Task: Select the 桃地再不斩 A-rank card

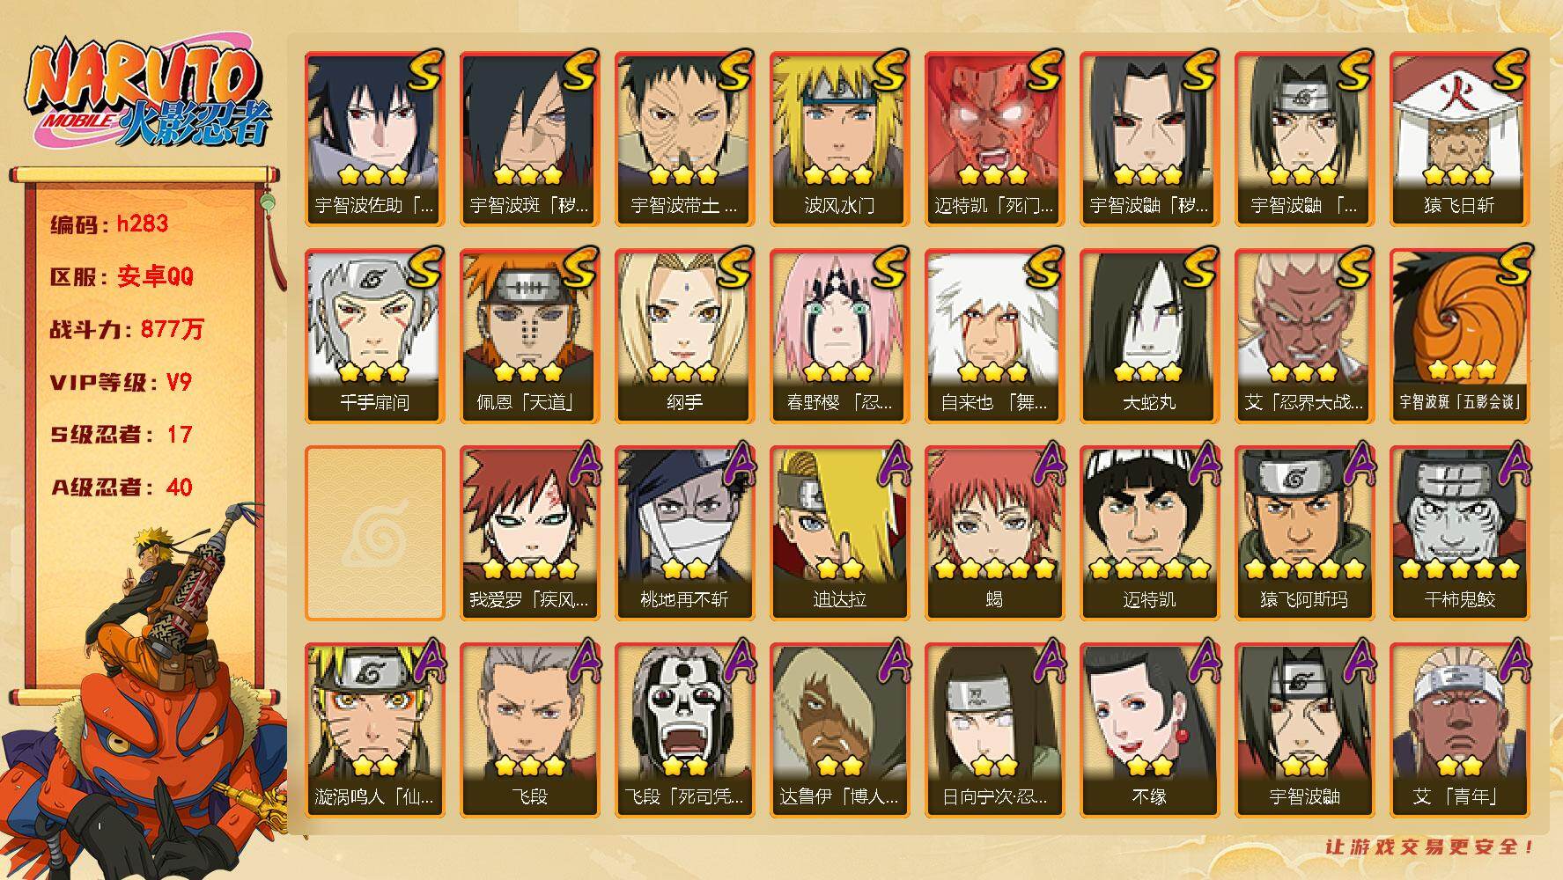Action: point(684,532)
